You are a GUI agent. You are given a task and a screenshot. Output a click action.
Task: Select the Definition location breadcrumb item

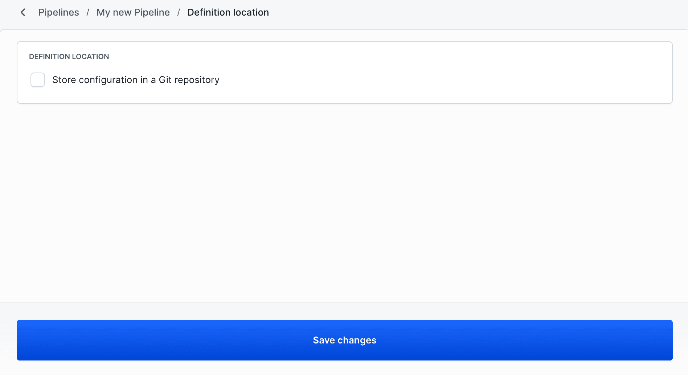[228, 12]
